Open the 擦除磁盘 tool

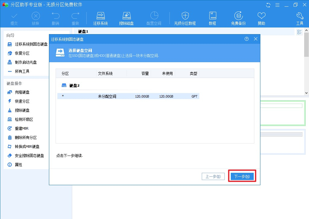(126, 18)
